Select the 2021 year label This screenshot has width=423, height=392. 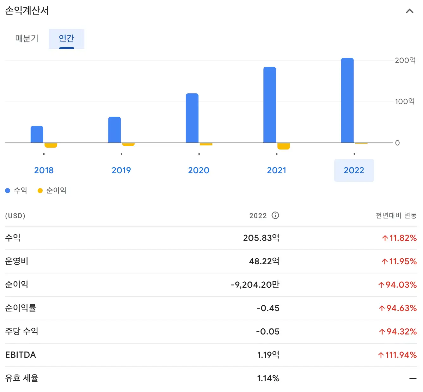click(x=277, y=170)
